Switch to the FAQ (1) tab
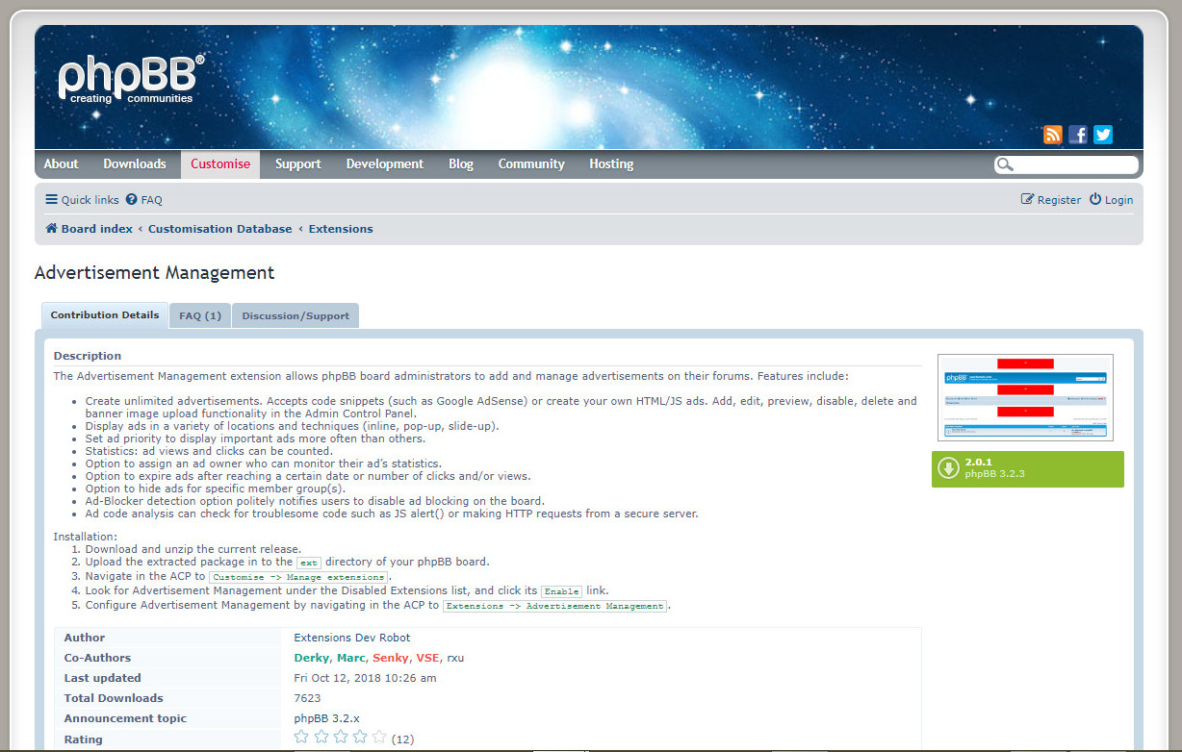1182x752 pixels. tap(200, 315)
